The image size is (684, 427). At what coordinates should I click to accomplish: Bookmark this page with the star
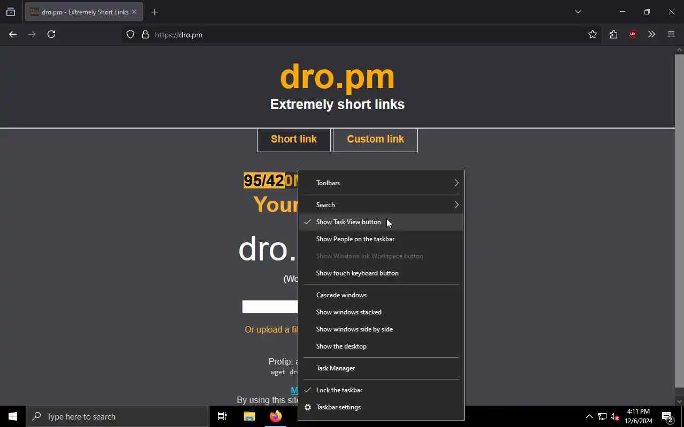click(x=593, y=34)
